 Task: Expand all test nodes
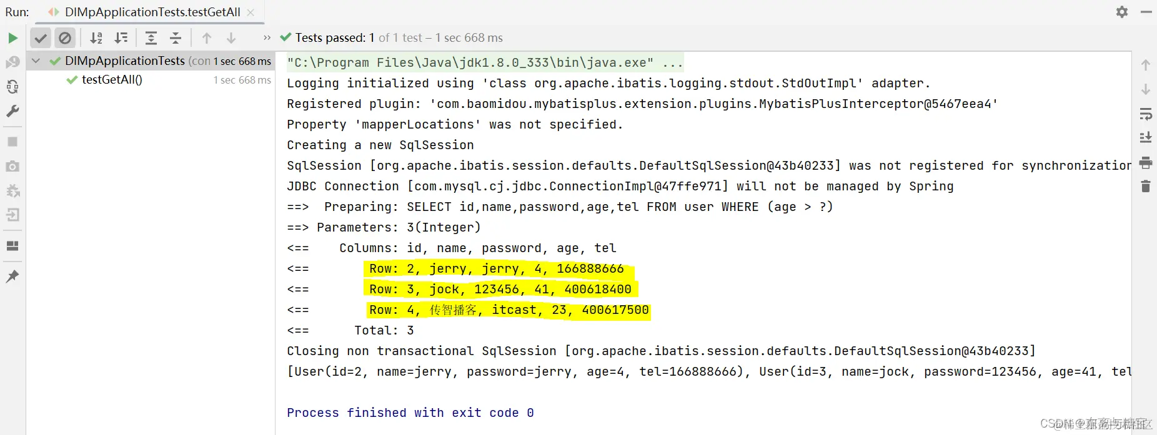[x=151, y=38]
